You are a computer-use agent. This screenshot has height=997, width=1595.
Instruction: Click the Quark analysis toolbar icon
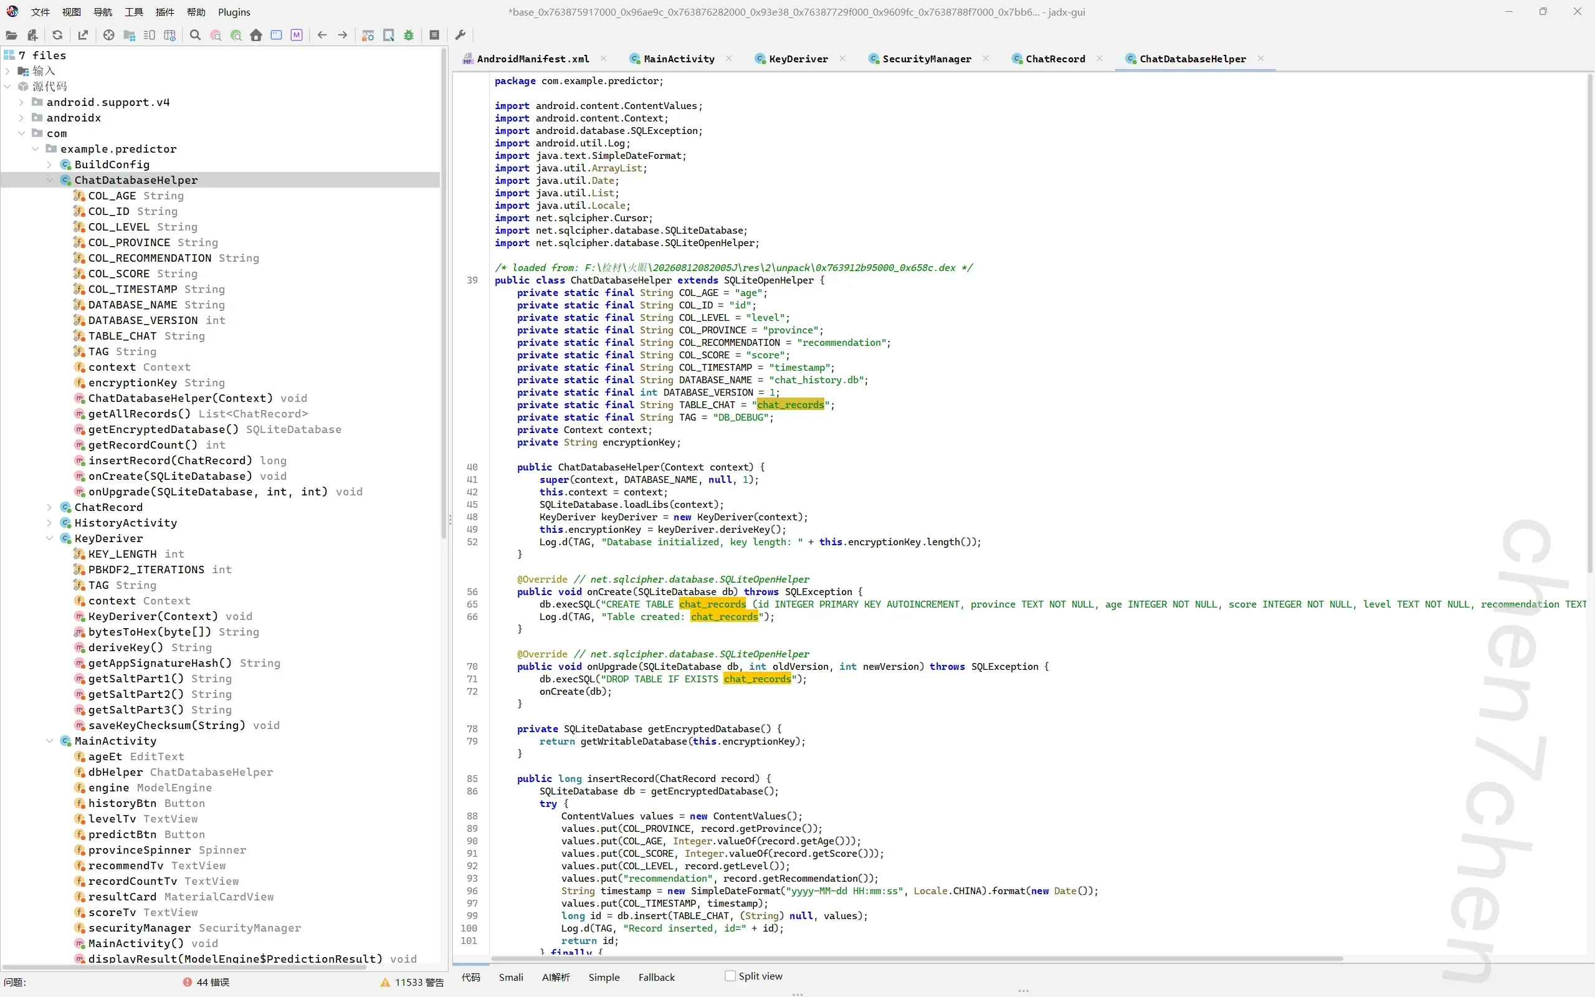(x=389, y=35)
